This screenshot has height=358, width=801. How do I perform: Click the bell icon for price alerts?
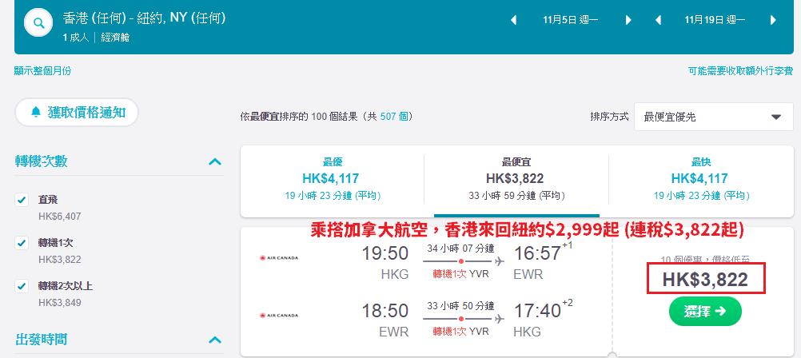(x=36, y=113)
